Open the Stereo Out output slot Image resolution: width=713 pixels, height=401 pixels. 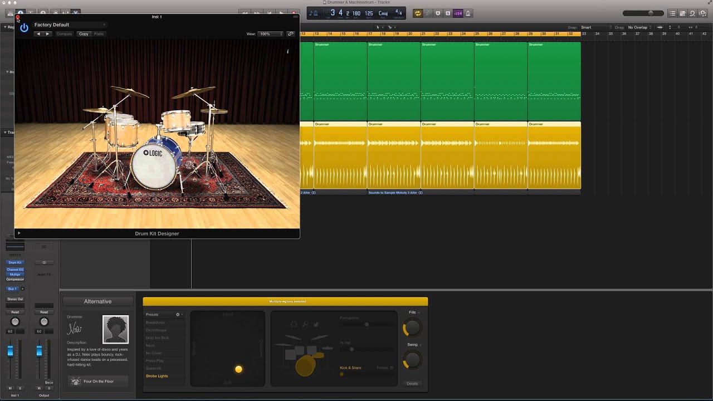pyautogui.click(x=15, y=299)
